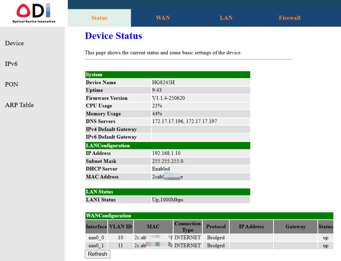Click the DNS Servers value
The width and height of the screenshot is (341, 261).
(x=184, y=121)
